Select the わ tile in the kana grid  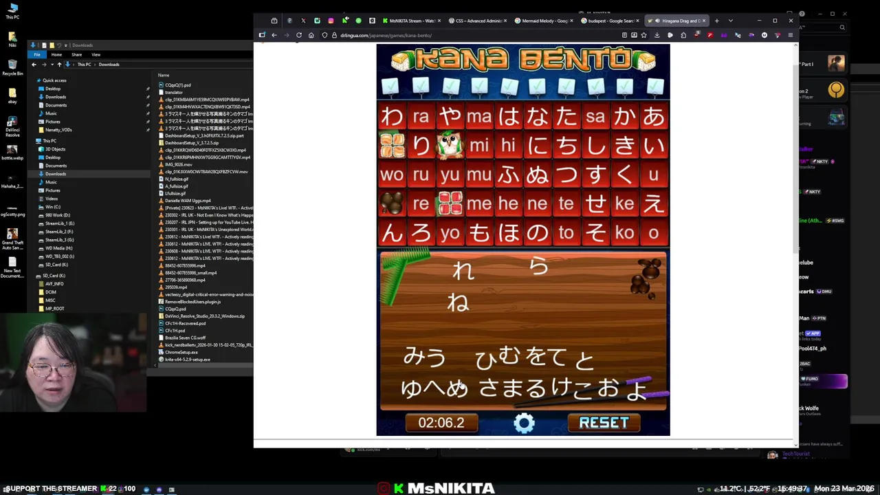click(x=392, y=117)
